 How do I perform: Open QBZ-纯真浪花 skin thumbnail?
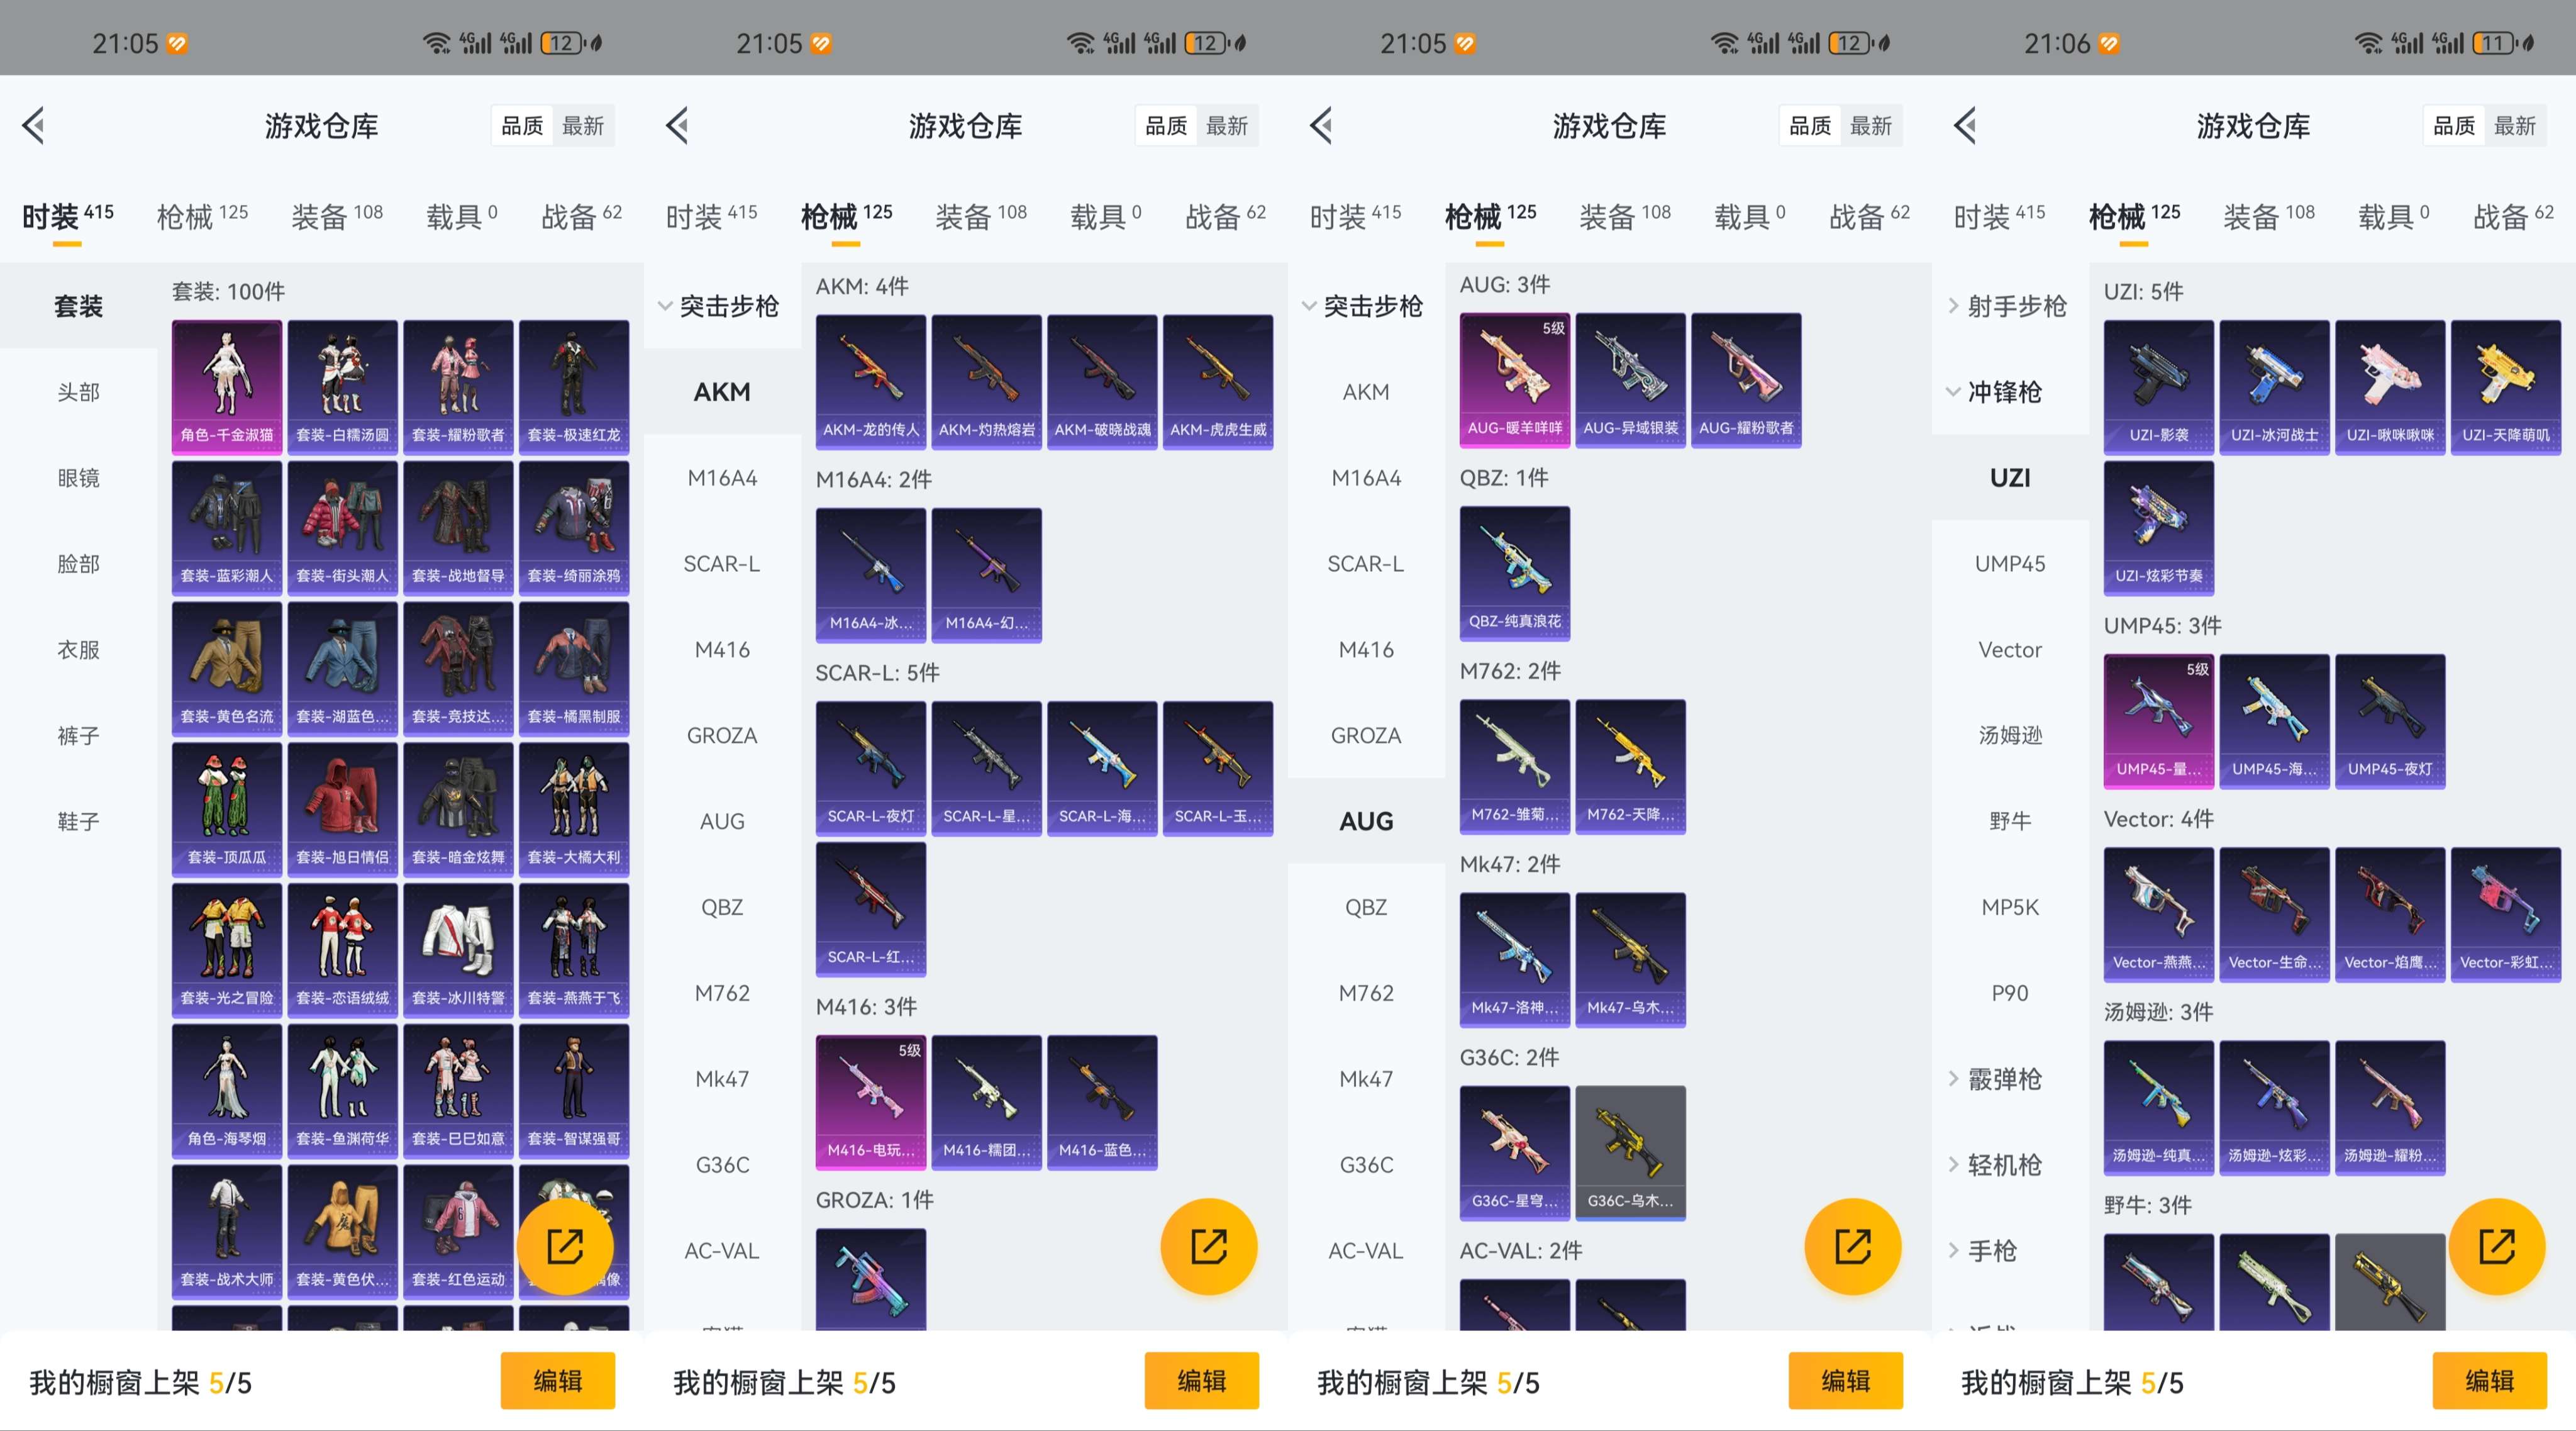[1515, 573]
